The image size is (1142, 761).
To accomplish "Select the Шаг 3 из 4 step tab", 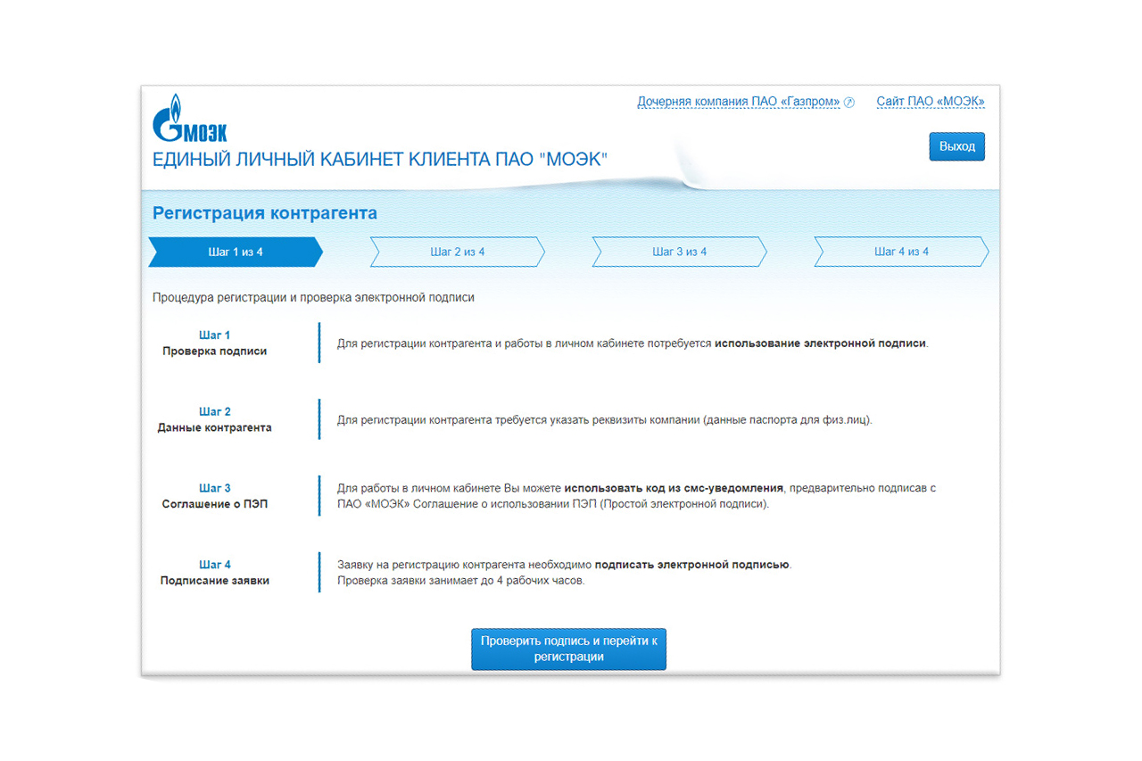I will coord(680,252).
